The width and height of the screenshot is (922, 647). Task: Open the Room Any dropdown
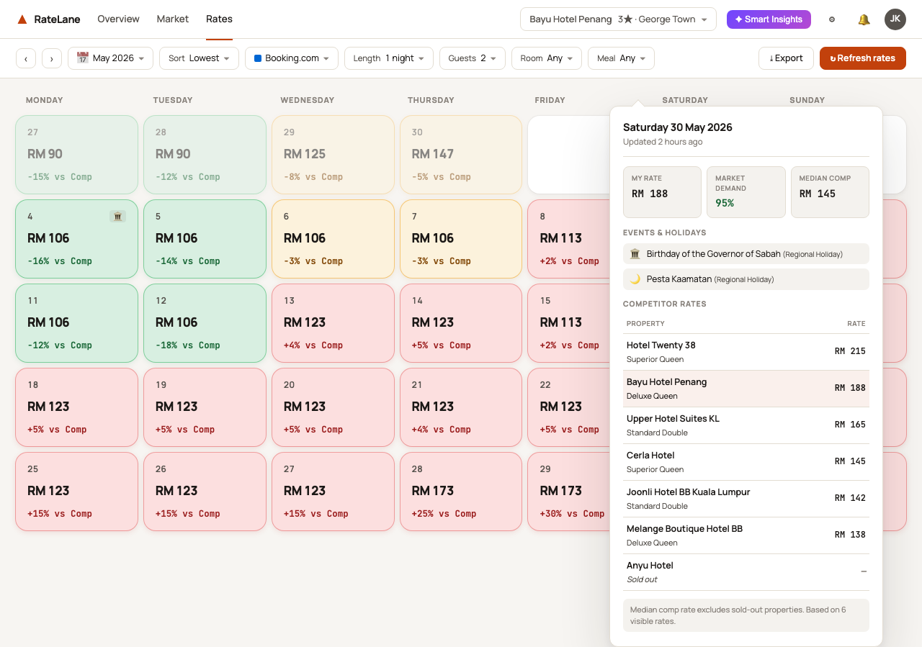coord(547,58)
